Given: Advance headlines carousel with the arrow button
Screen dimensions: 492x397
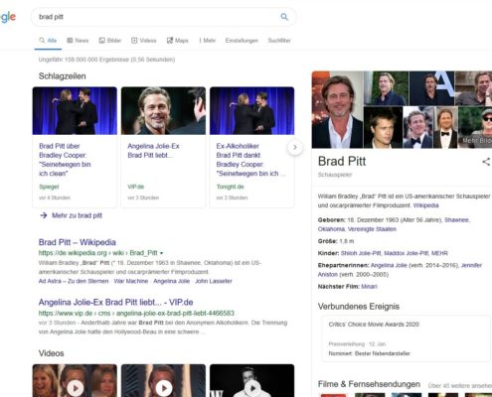Looking at the screenshot, I should [295, 147].
